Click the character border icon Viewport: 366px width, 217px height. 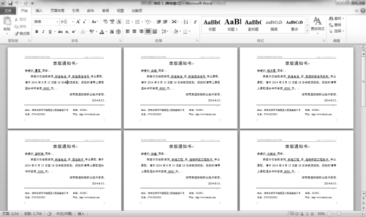click(119, 22)
